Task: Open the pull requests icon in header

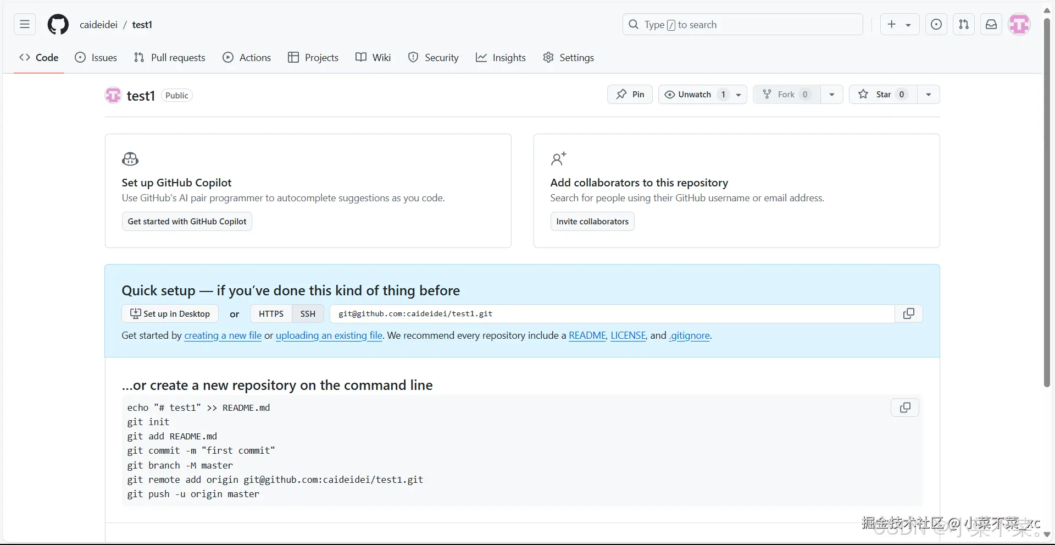Action: [x=964, y=24]
